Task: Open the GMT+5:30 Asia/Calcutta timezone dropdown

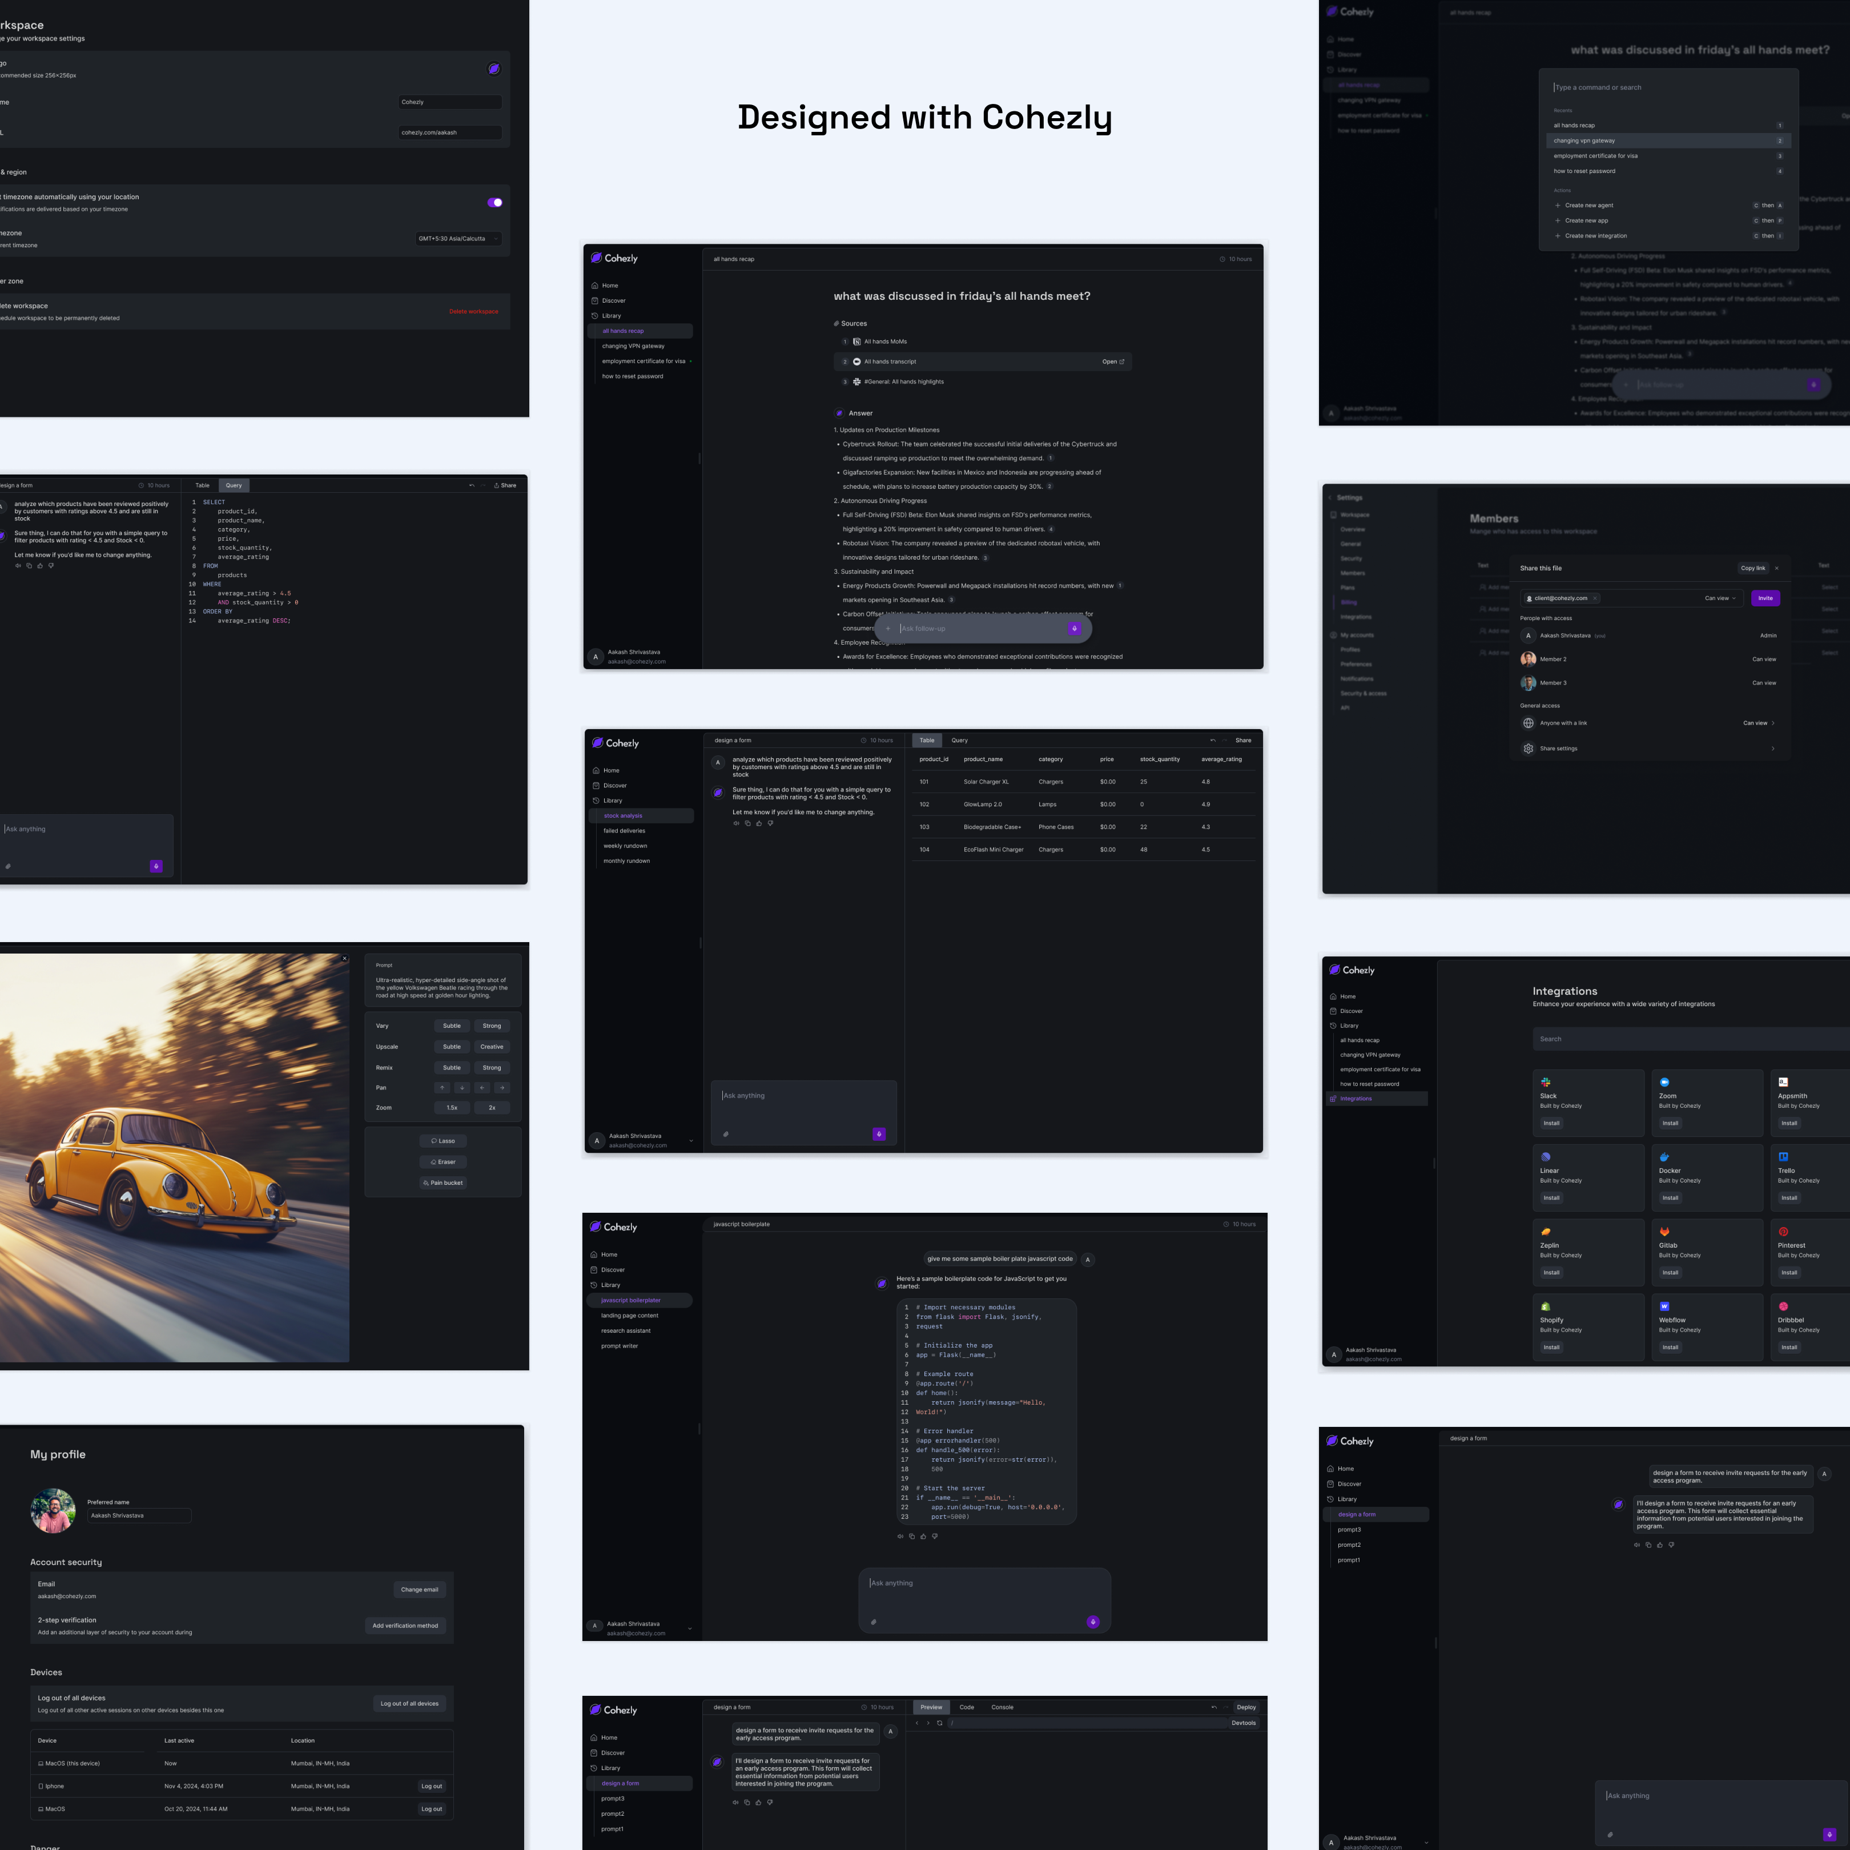Action: [x=458, y=239]
